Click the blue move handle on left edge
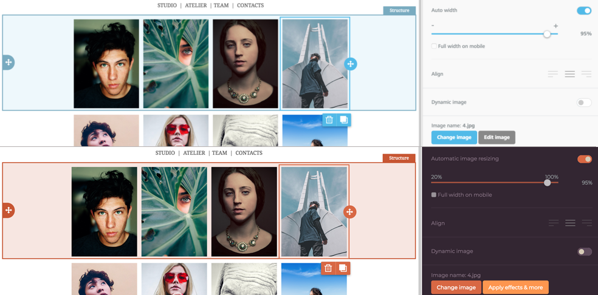598x295 pixels. pyautogui.click(x=9, y=63)
